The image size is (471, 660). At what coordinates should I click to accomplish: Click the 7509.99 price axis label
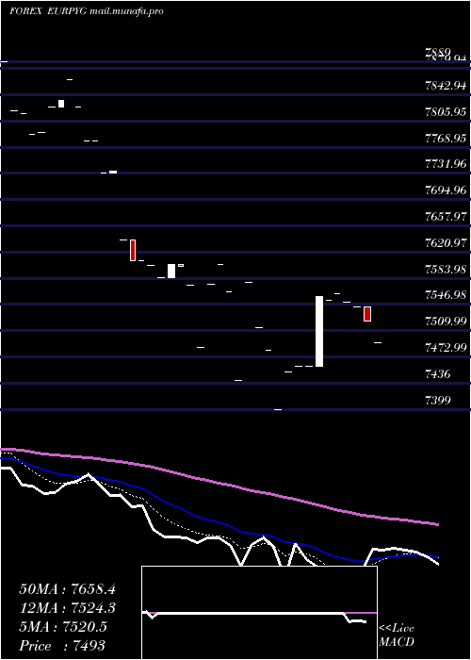pyautogui.click(x=447, y=322)
